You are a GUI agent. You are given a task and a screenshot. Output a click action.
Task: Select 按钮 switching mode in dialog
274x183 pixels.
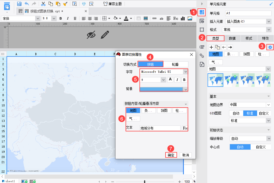[x=150, y=64]
